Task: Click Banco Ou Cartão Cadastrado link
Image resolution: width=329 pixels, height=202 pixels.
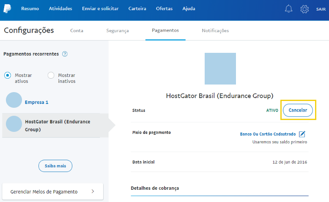Action: coord(268,134)
